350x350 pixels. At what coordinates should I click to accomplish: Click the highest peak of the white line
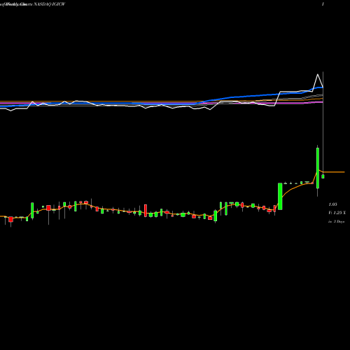point(318,75)
